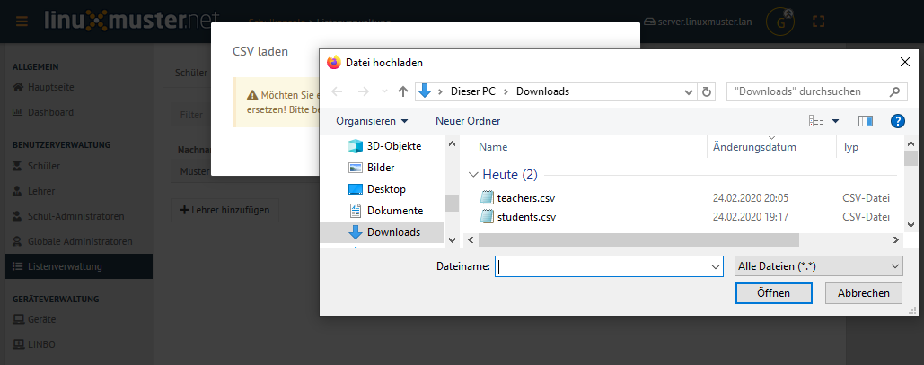The width and height of the screenshot is (924, 365).
Task: Select Desktop in navigation pane
Action: 377,189
